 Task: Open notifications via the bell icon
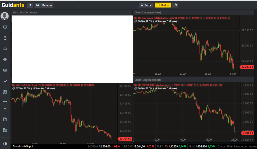[x=5, y=49]
